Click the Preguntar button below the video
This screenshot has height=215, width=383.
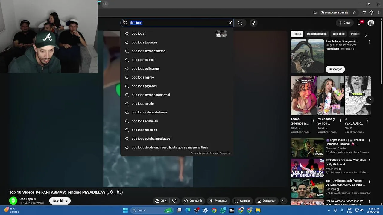(x=218, y=201)
